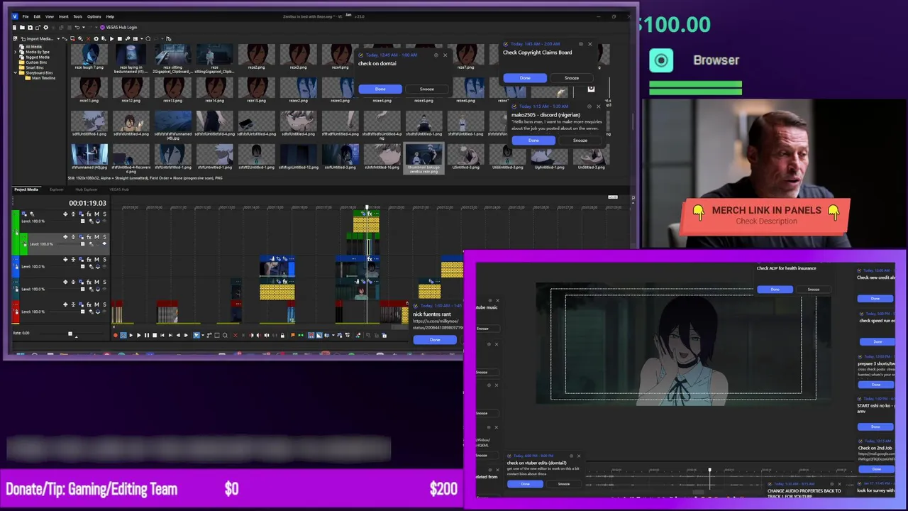Click the Play button in transport bar
The height and width of the screenshot is (511, 908).
click(x=139, y=335)
